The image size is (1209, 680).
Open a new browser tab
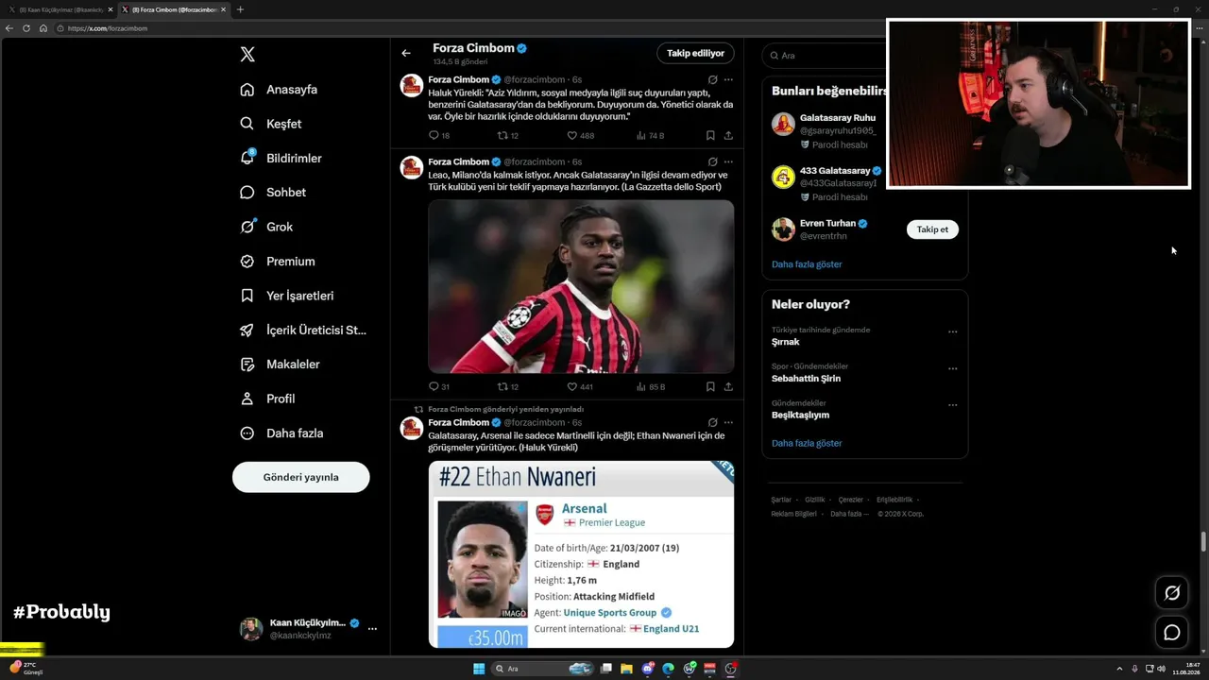tap(240, 9)
